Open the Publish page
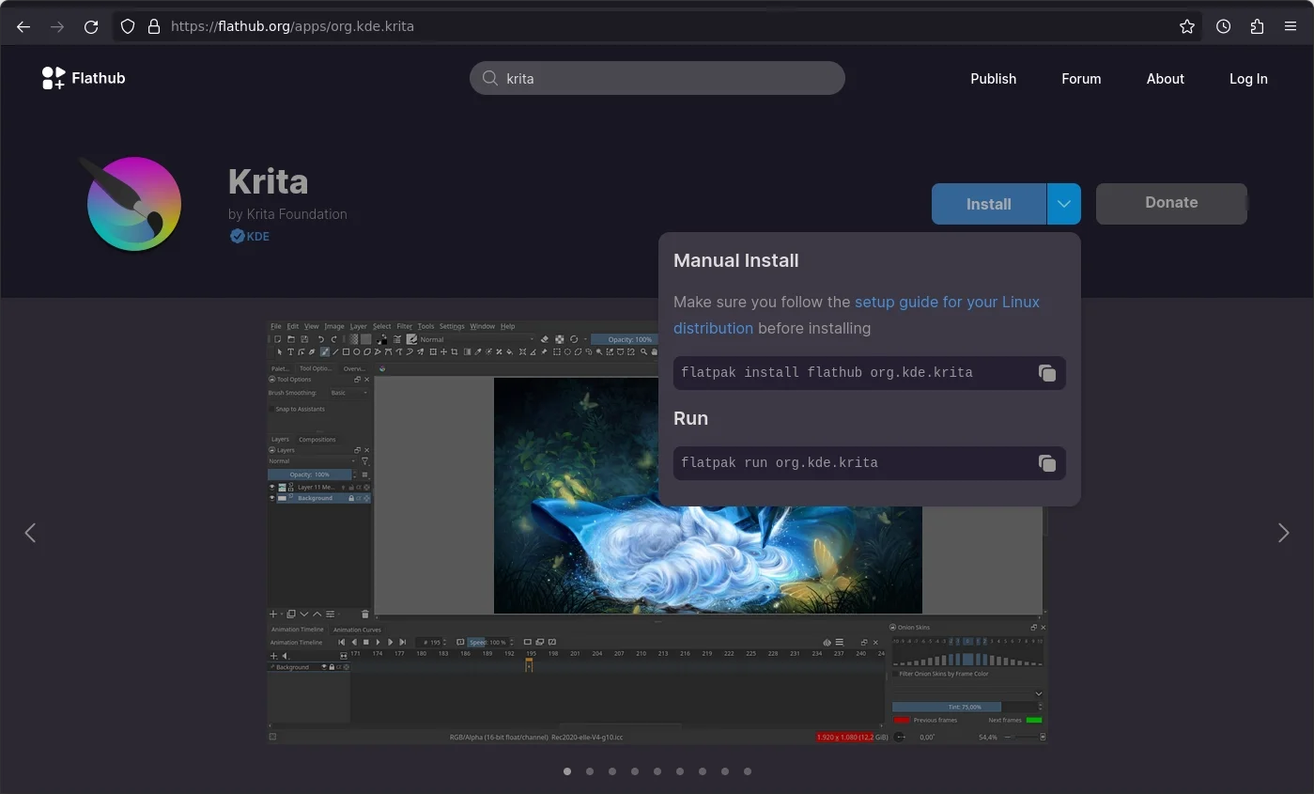The image size is (1314, 794). click(x=993, y=79)
